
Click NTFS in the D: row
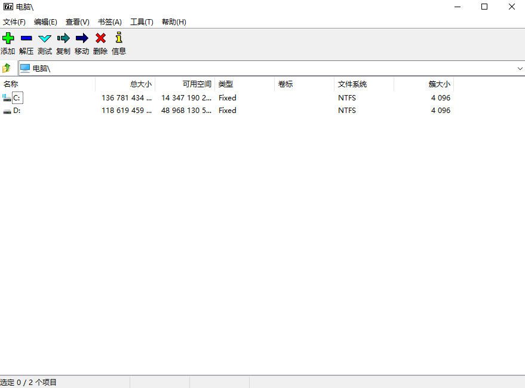pyautogui.click(x=347, y=111)
